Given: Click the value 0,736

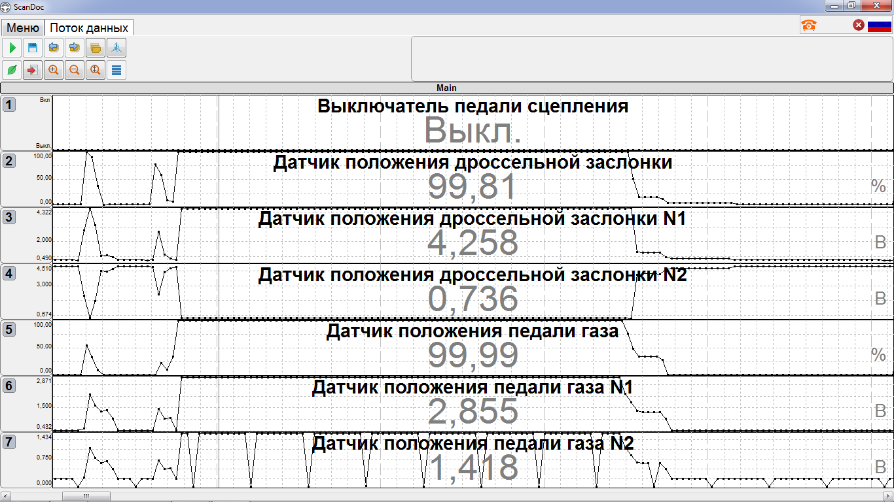Looking at the screenshot, I should tap(473, 300).
